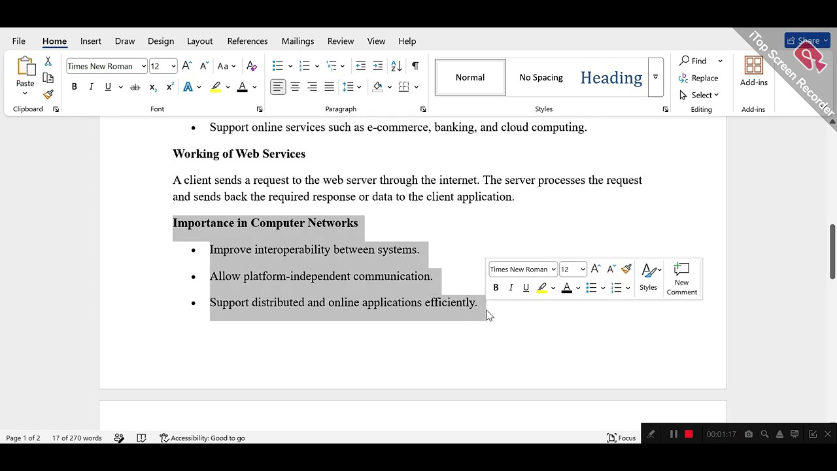Toggle Italic in the ribbon
The height and width of the screenshot is (471, 837).
coord(91,87)
